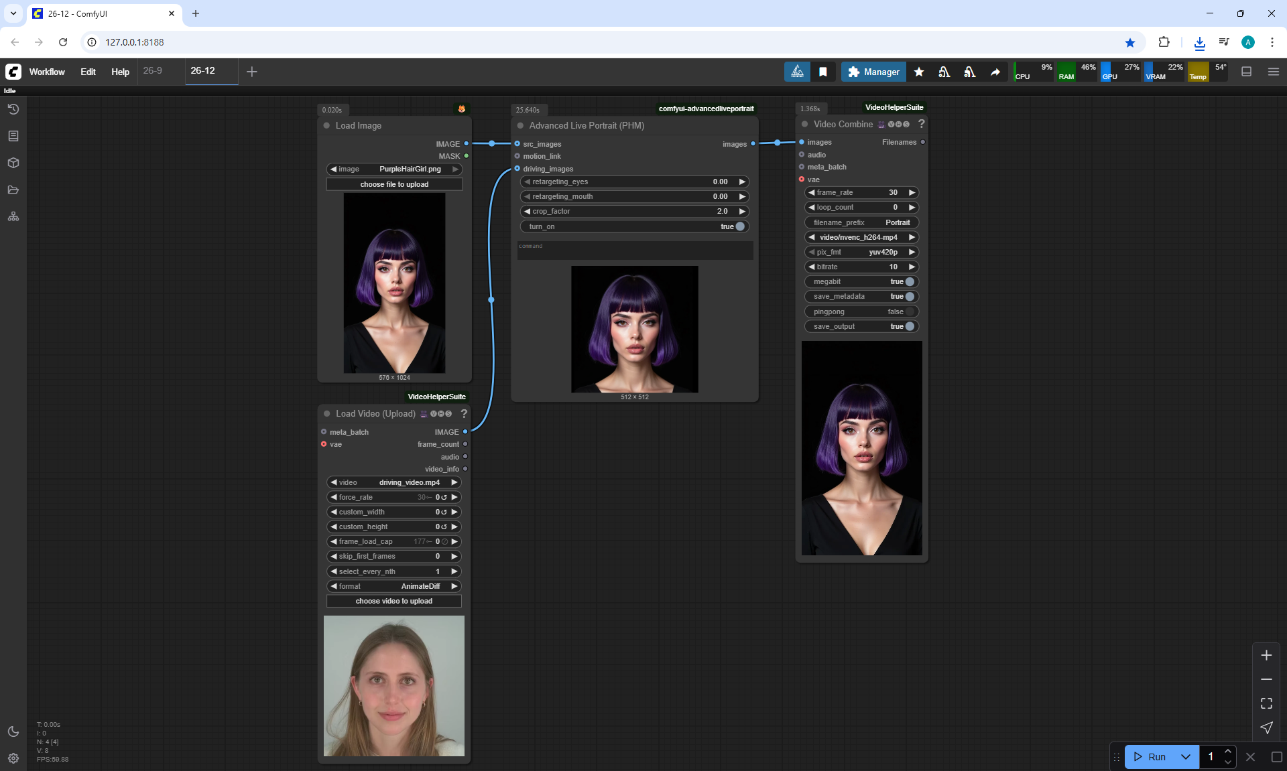Open the node library cube icon
Image resolution: width=1287 pixels, height=771 pixels.
point(13,163)
